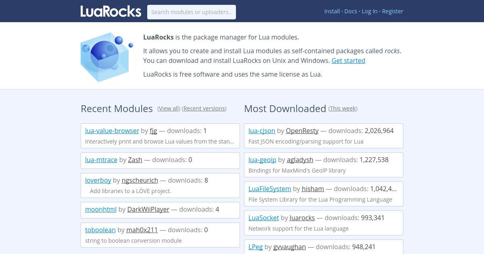Open the lua-mtrace module
The width and height of the screenshot is (484, 254).
pyautogui.click(x=101, y=160)
